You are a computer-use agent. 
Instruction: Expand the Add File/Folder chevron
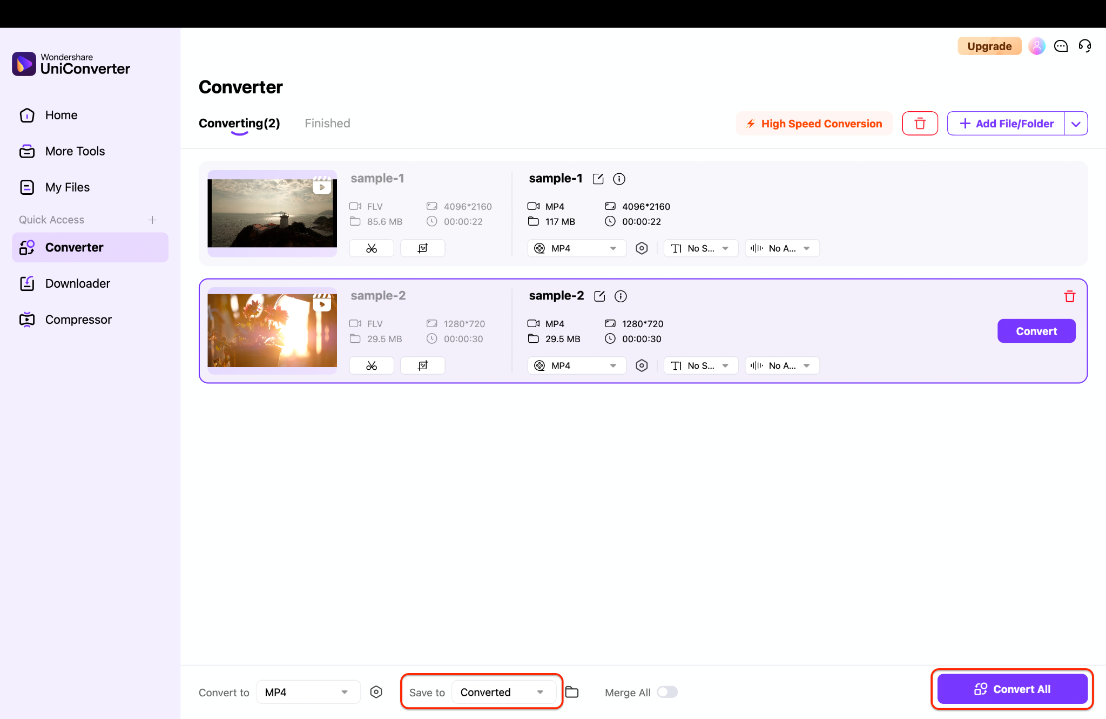point(1076,123)
